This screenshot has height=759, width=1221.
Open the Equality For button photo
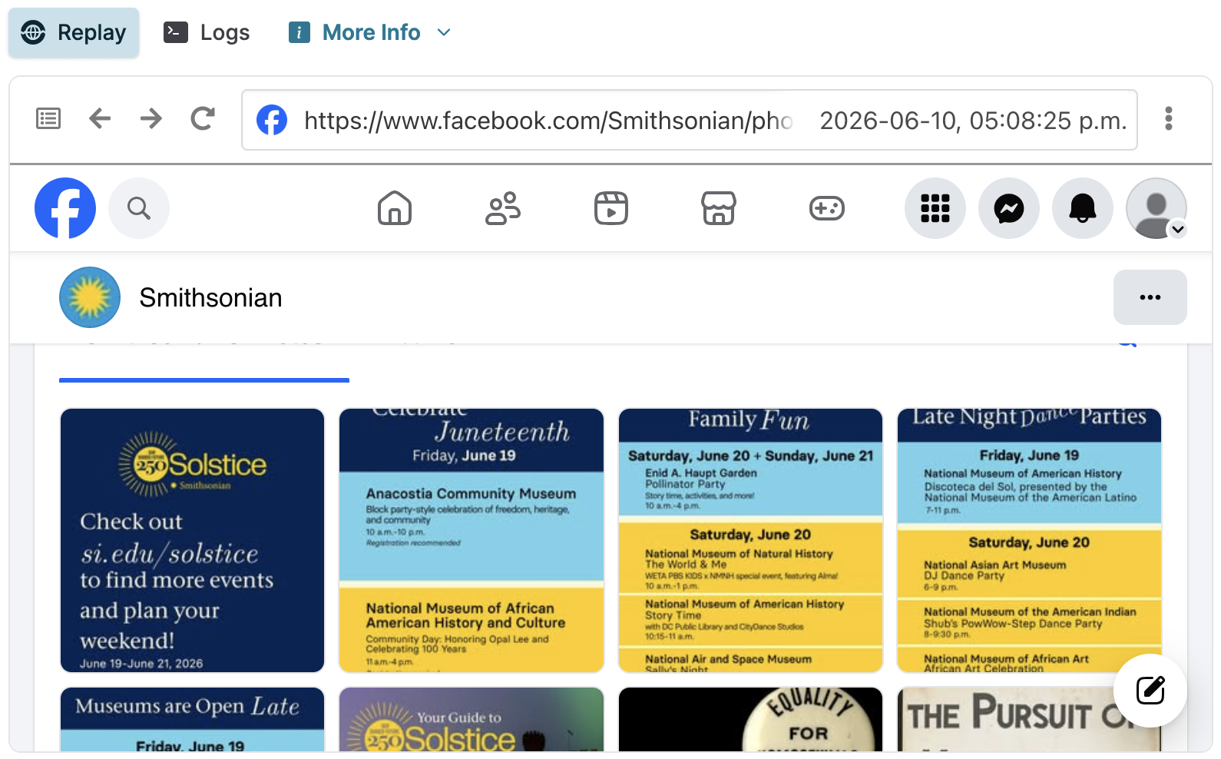[x=751, y=719]
